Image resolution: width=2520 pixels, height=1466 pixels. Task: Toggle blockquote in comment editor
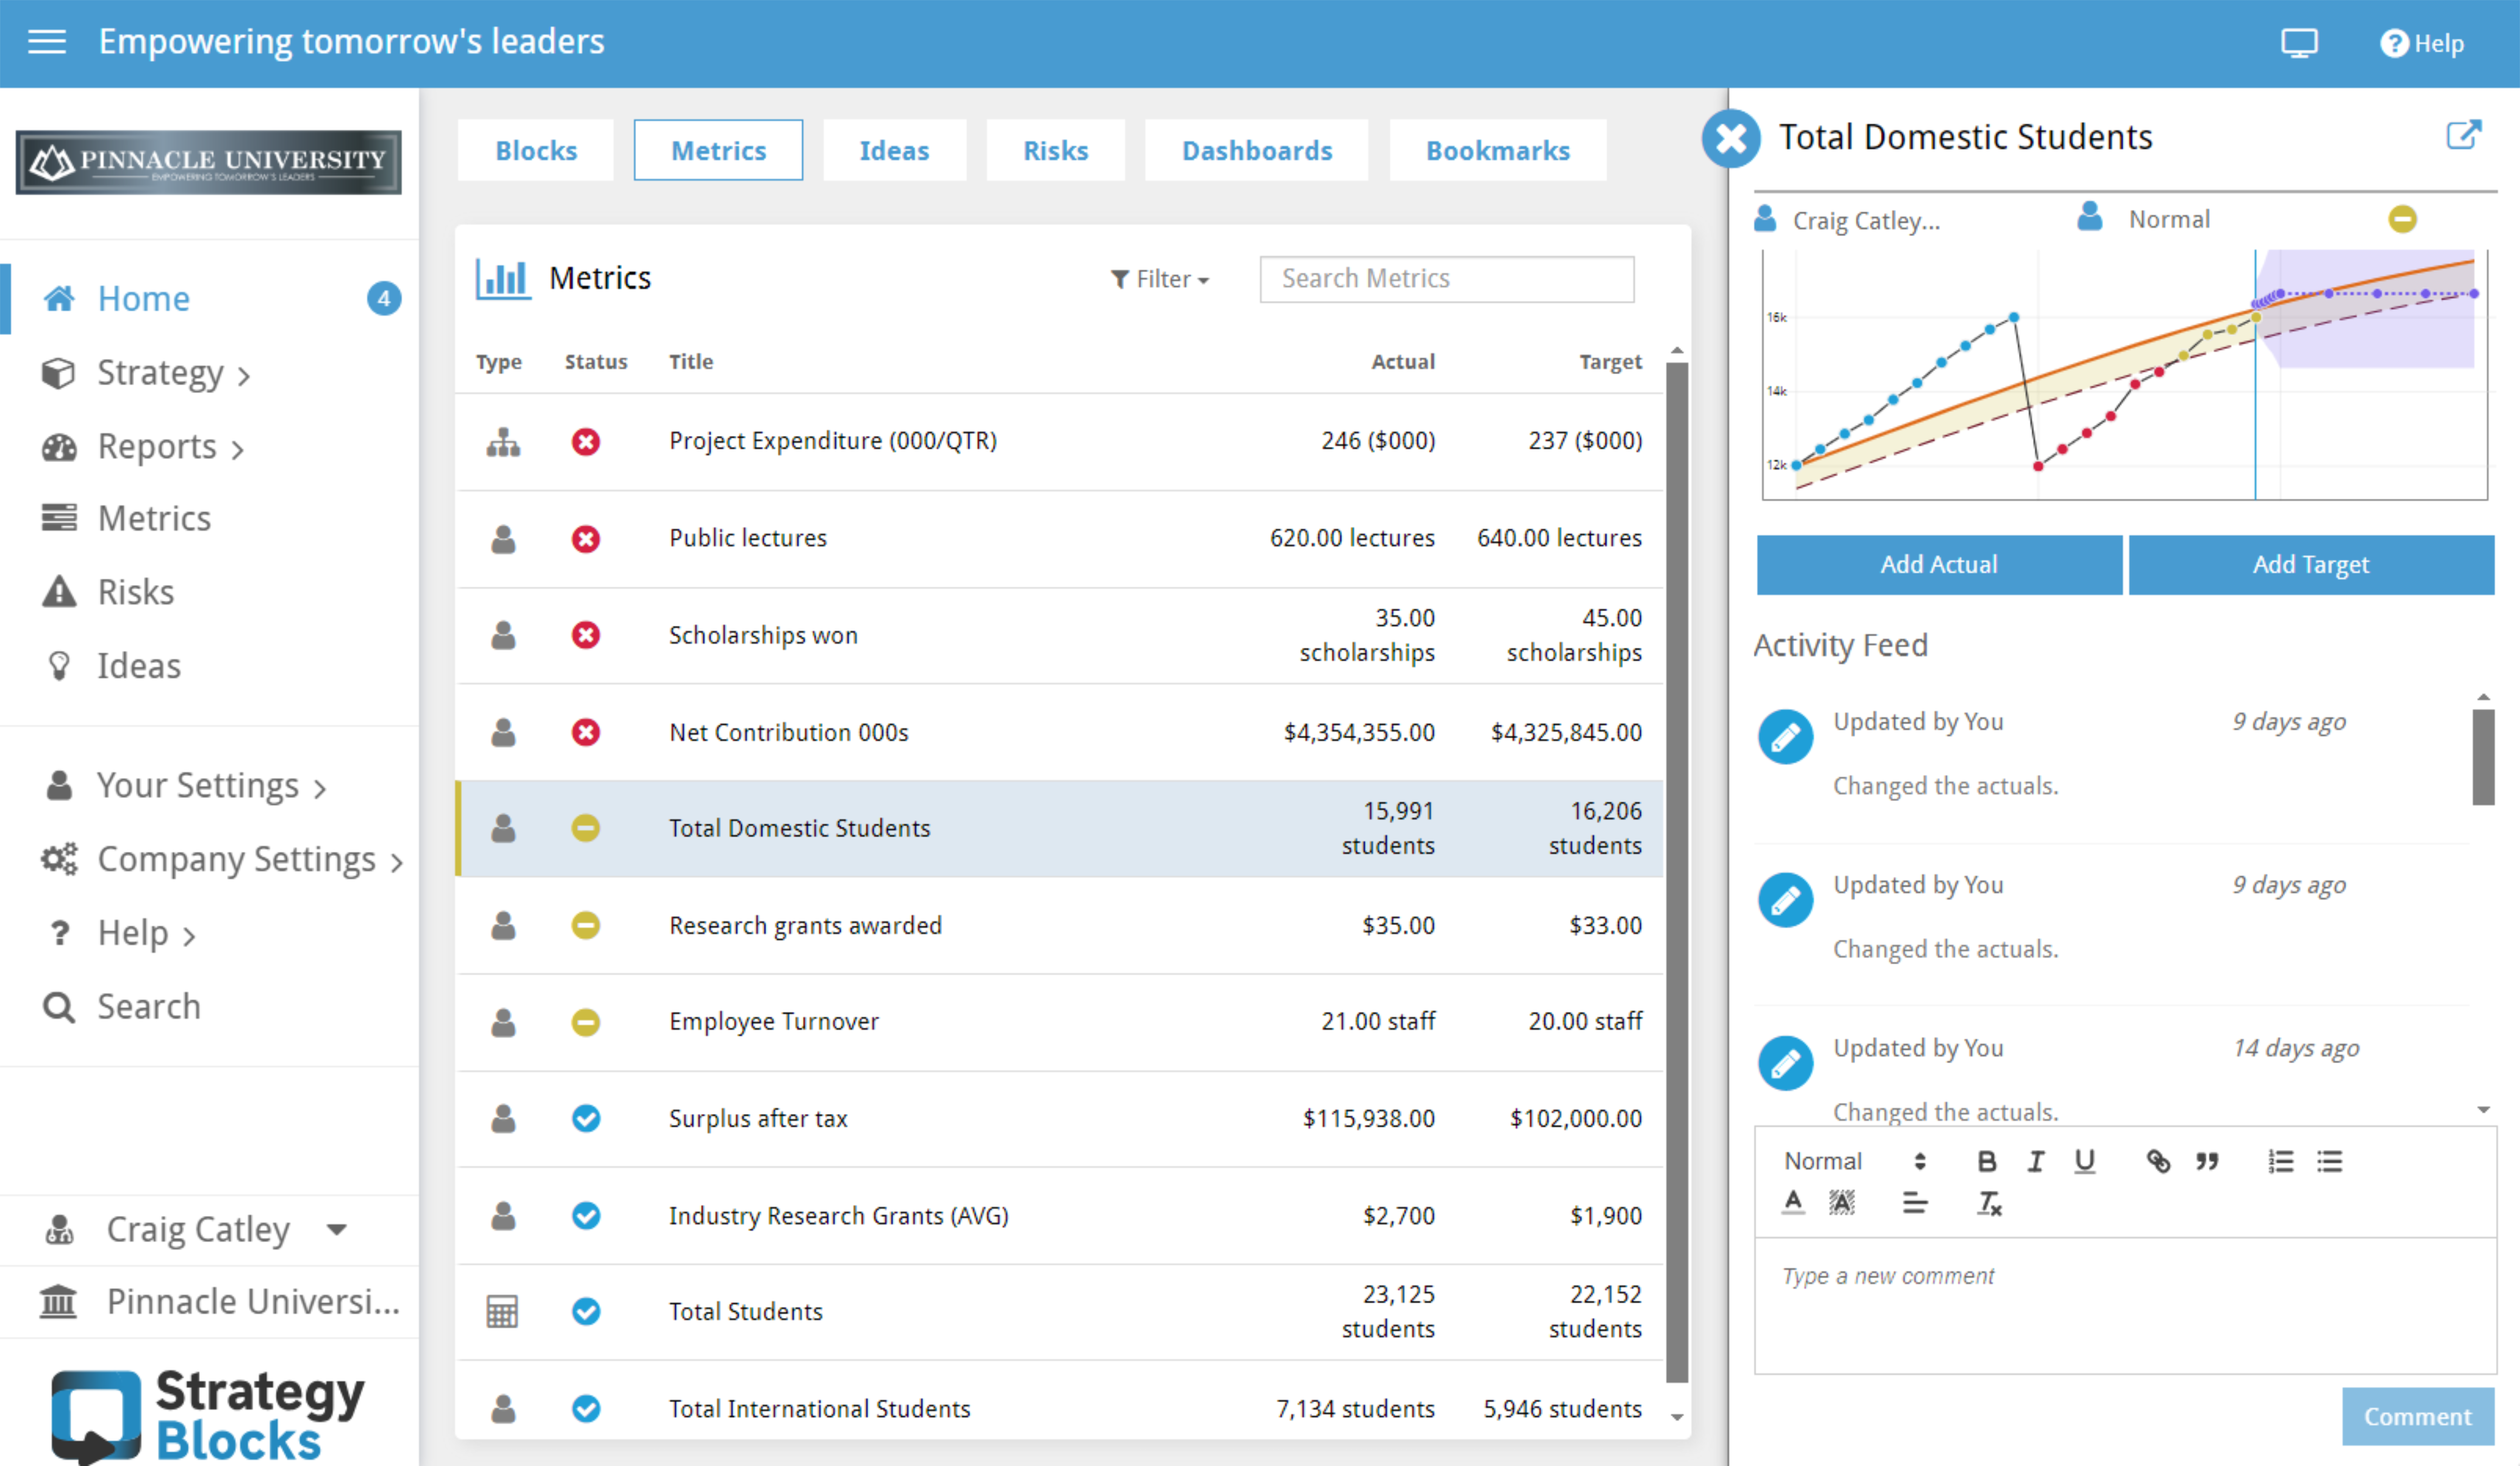point(2207,1161)
